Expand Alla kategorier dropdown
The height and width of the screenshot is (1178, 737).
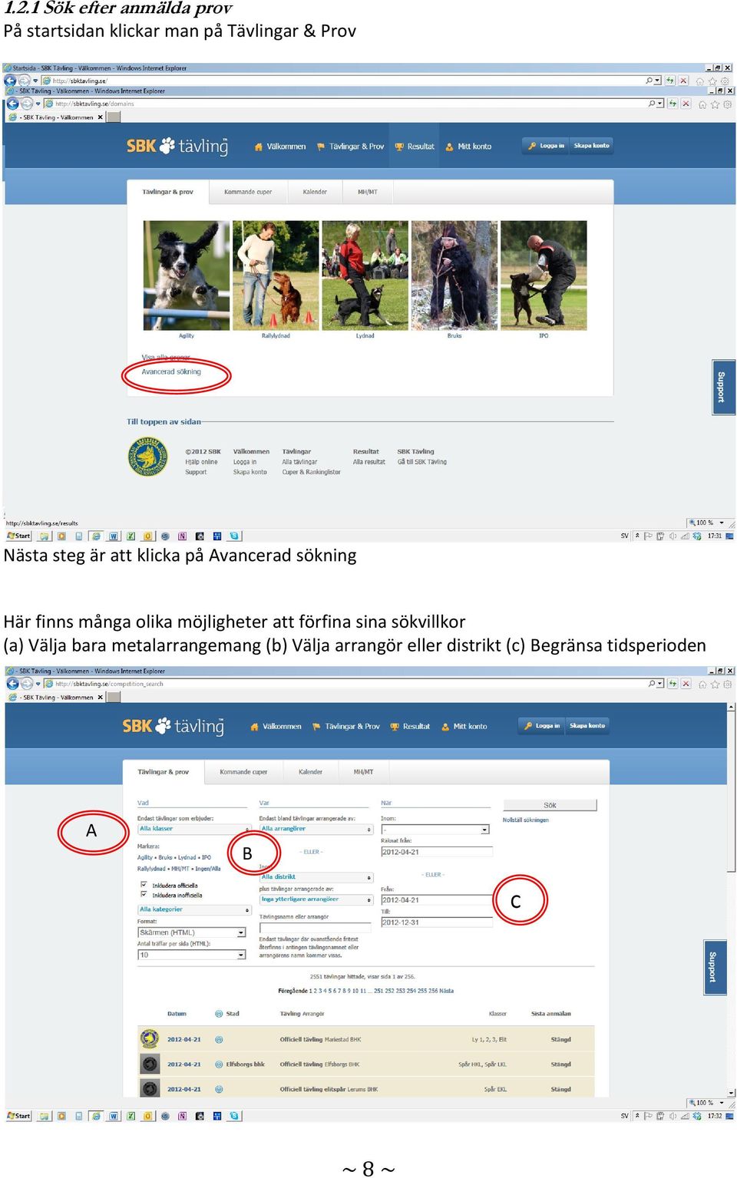(x=194, y=909)
